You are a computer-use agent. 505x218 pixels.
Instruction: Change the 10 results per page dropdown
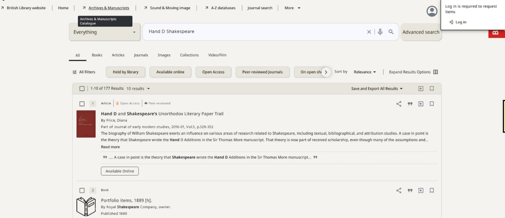[138, 89]
